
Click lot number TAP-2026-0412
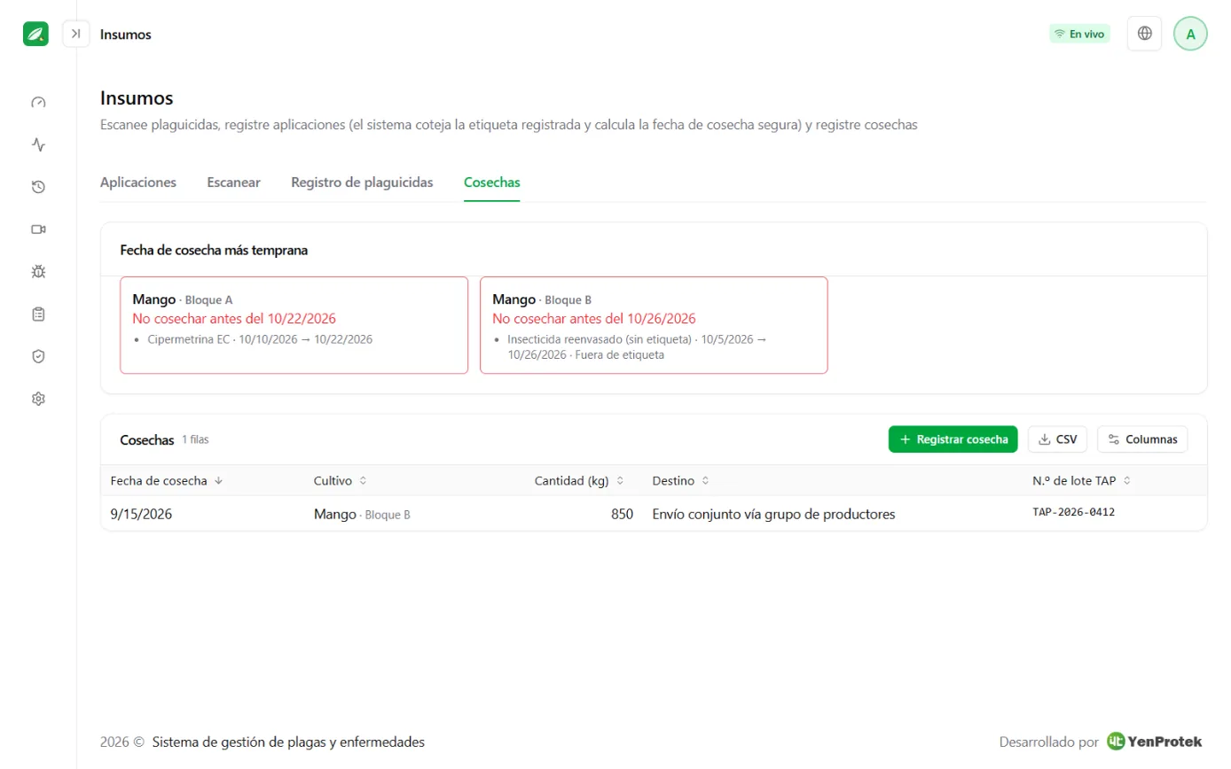[1073, 513]
